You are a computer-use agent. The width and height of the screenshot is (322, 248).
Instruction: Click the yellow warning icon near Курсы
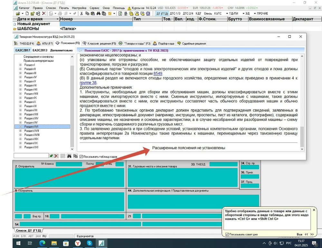coord(129,8)
